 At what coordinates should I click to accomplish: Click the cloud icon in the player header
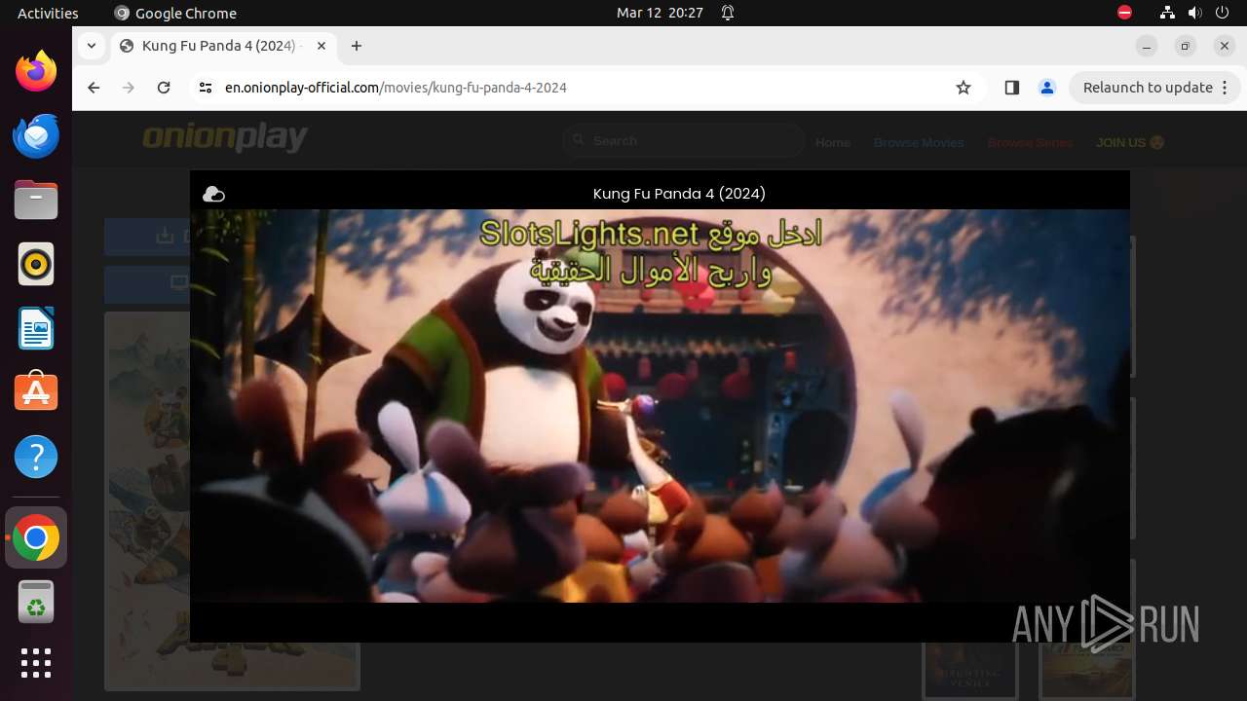point(213,195)
